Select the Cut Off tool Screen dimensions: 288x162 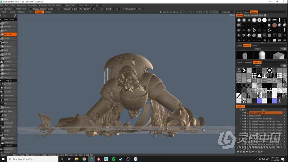click(8, 84)
